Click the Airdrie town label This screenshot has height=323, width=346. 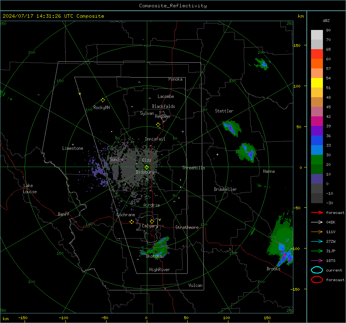[151, 205]
